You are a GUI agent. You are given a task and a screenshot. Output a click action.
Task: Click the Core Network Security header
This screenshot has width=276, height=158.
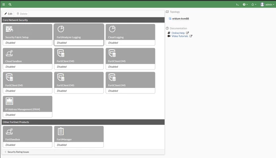click(x=83, y=20)
